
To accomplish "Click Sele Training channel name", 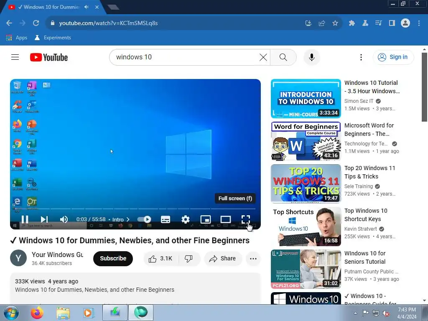I will pyautogui.click(x=358, y=186).
